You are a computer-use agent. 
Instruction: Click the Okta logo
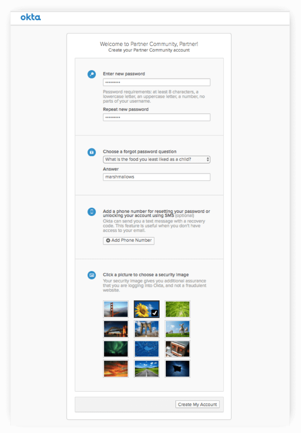click(x=31, y=17)
